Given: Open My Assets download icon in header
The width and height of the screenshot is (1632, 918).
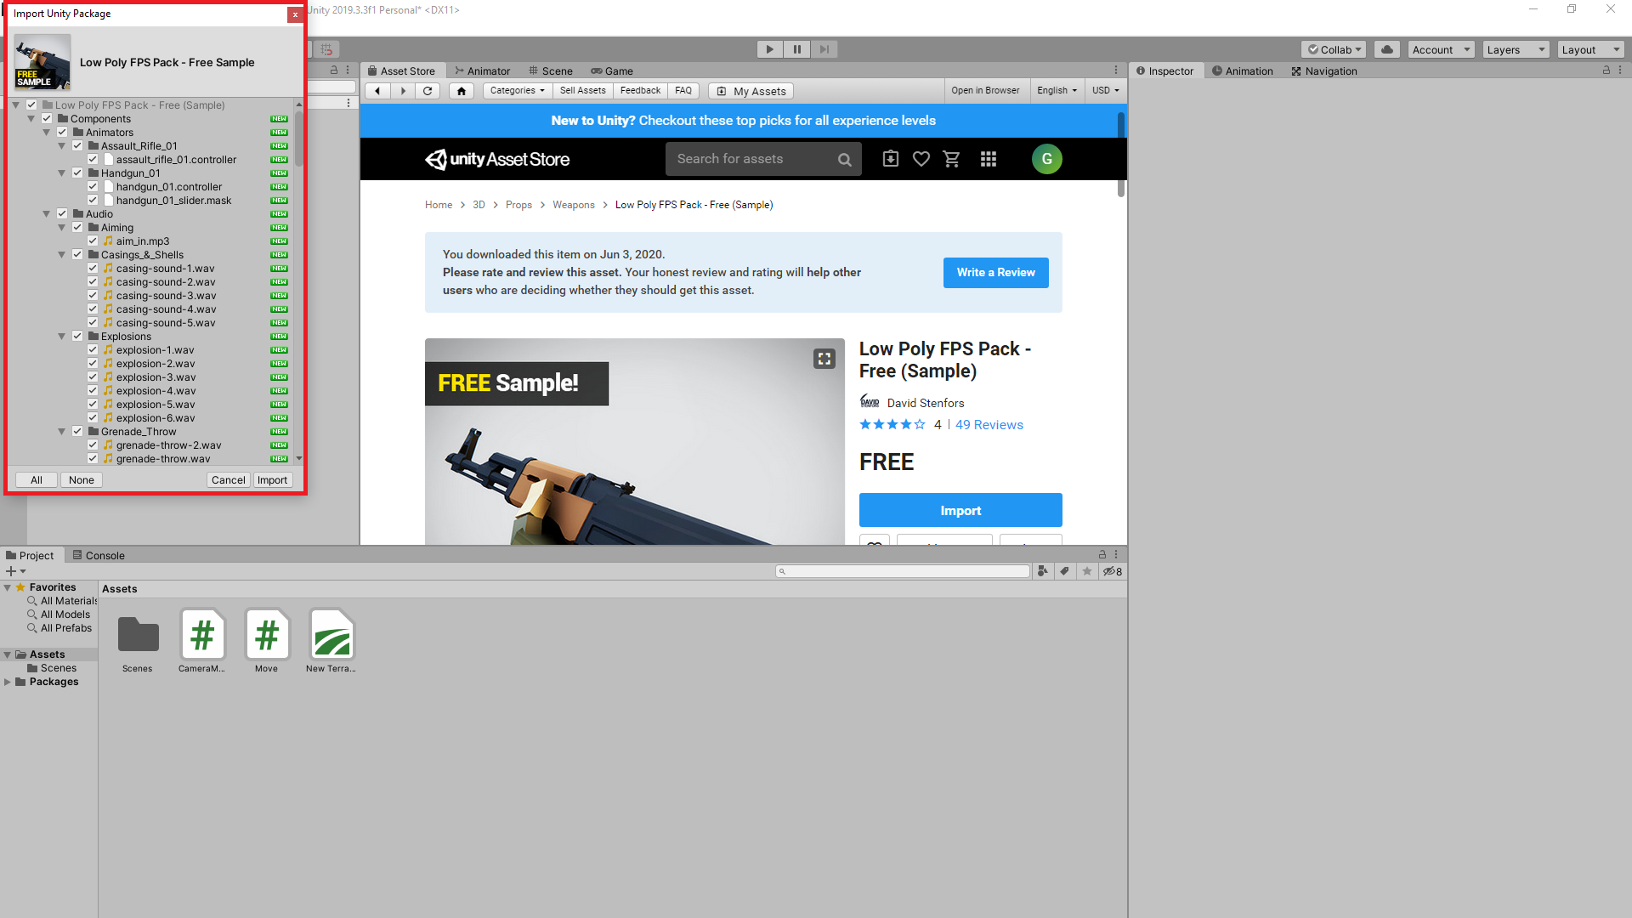Looking at the screenshot, I should pos(890,159).
